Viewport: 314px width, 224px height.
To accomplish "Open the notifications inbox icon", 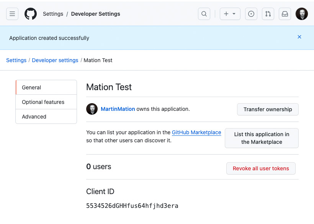I will tap(285, 14).
